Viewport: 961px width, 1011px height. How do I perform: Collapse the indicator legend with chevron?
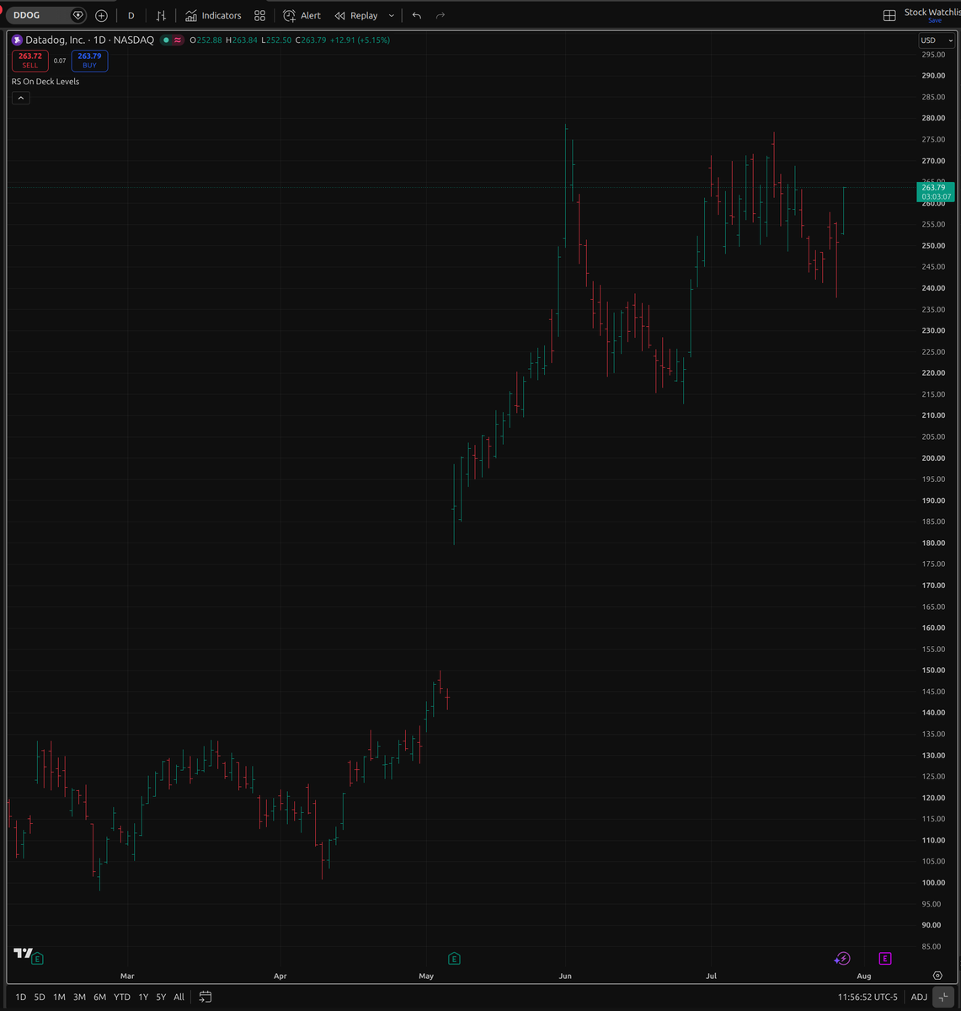[21, 98]
